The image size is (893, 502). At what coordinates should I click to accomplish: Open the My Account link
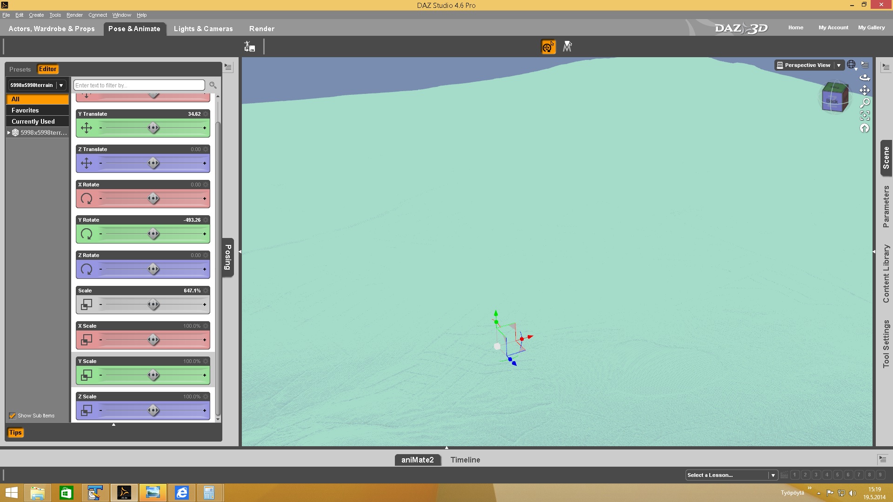pyautogui.click(x=833, y=27)
